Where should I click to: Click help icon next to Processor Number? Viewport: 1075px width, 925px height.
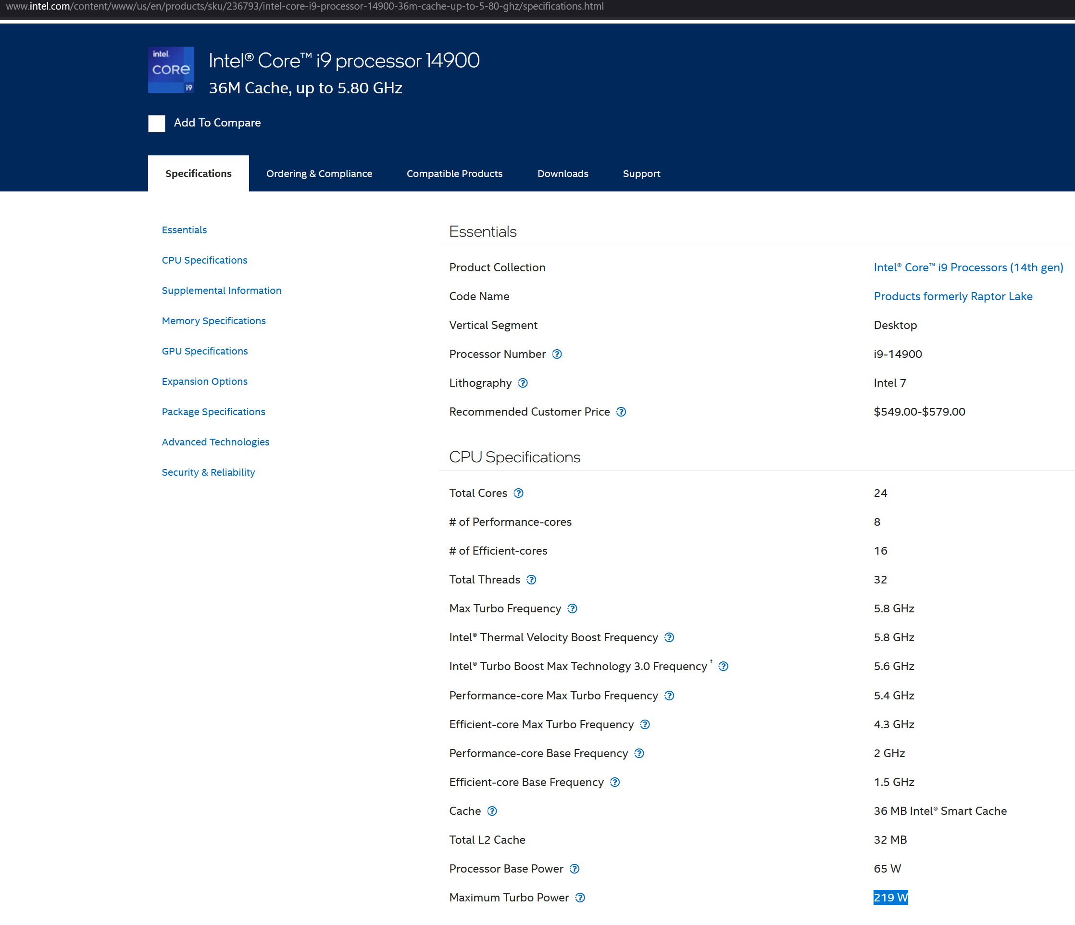coord(557,354)
